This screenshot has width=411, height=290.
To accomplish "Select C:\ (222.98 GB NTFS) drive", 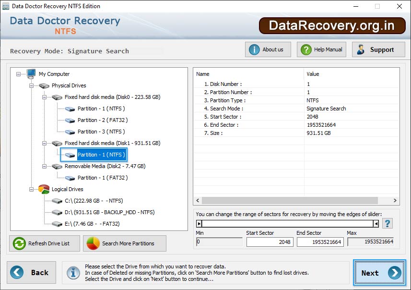I will tap(94, 201).
